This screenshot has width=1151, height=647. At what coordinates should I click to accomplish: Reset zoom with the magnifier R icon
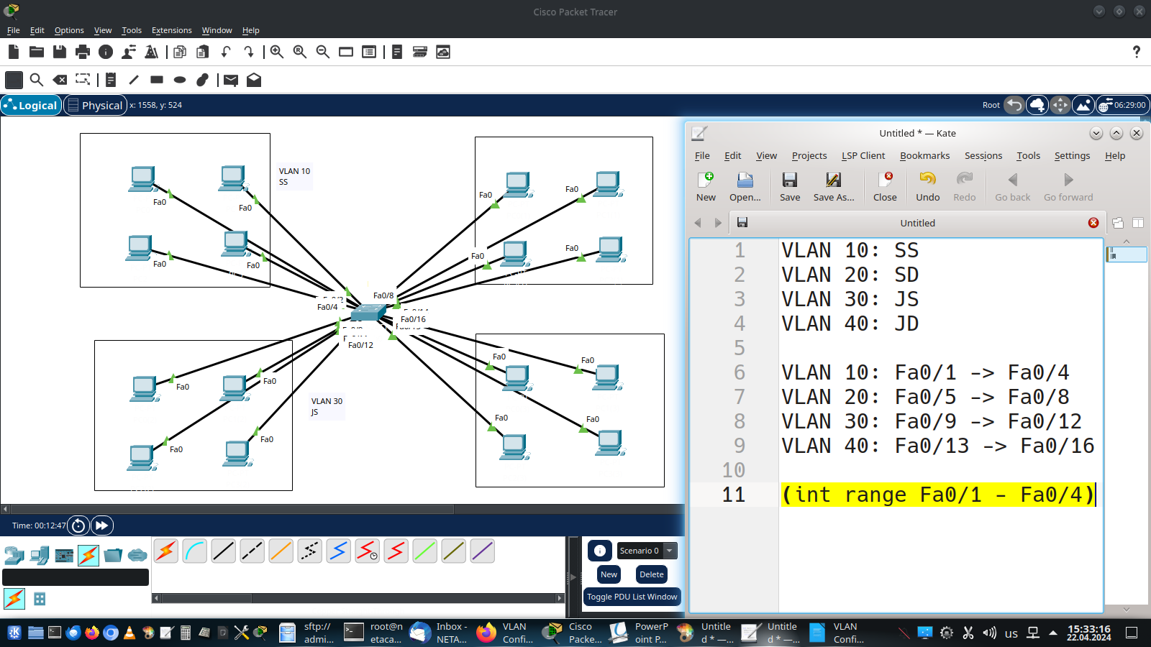tap(300, 52)
